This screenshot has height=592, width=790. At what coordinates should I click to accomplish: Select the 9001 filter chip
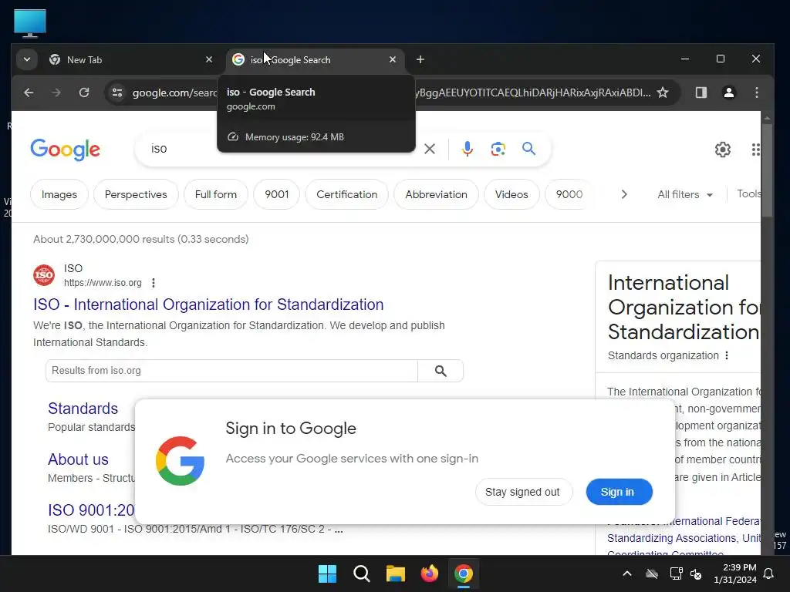click(277, 194)
